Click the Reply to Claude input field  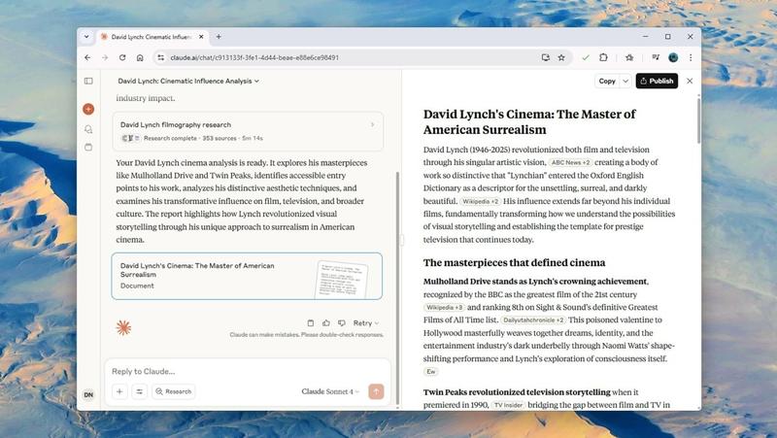(248, 371)
